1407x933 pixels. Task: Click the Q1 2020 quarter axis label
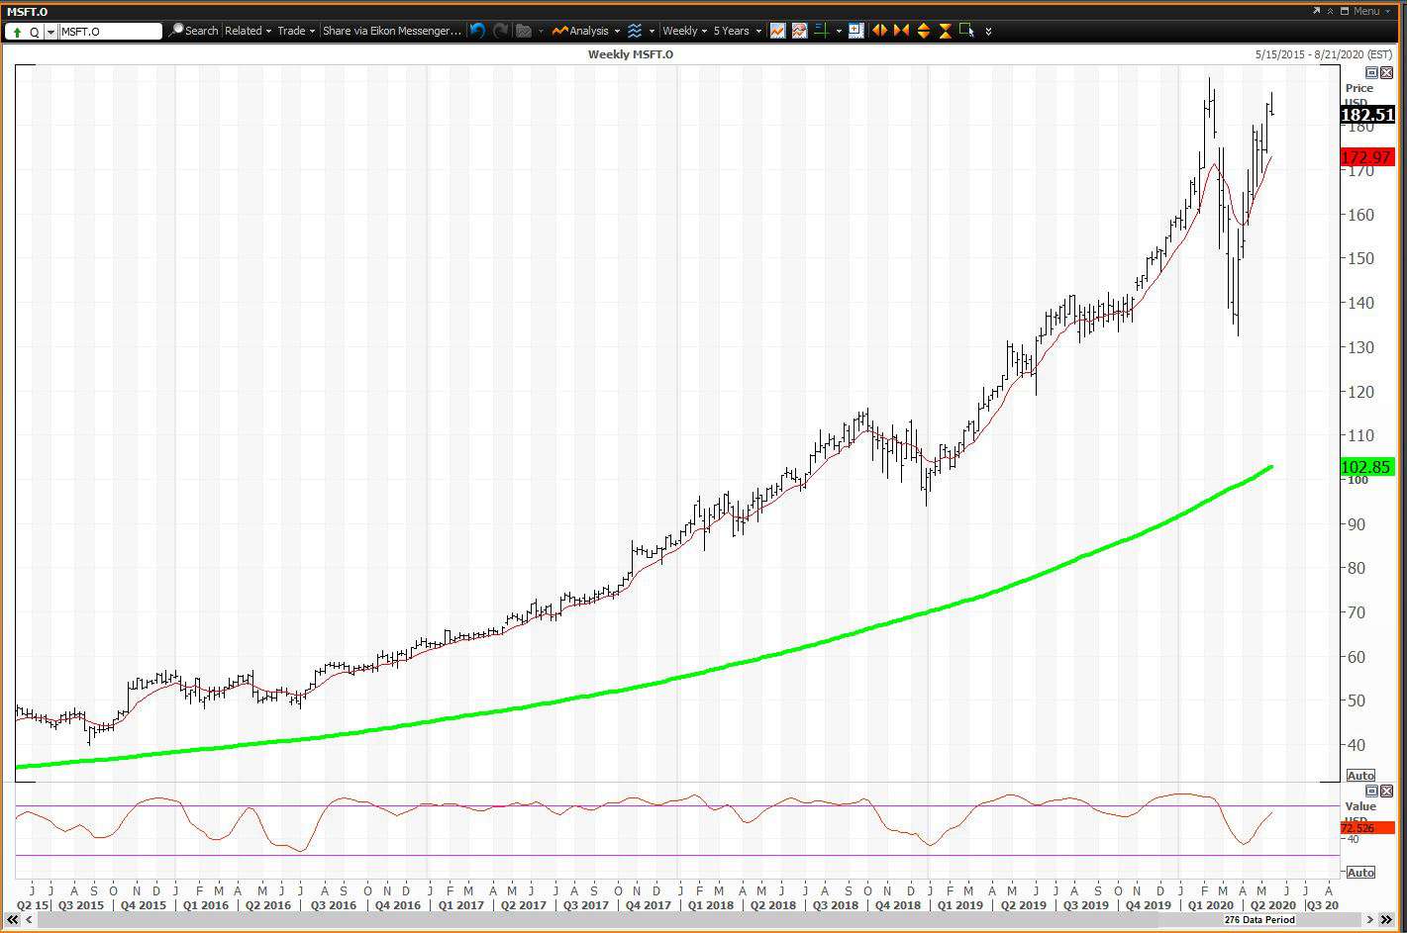(1211, 905)
